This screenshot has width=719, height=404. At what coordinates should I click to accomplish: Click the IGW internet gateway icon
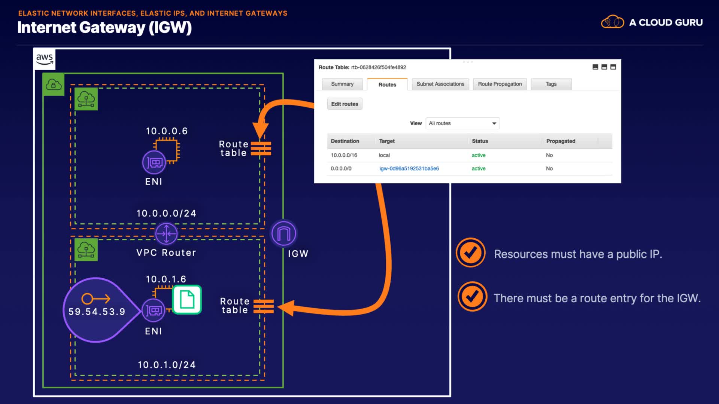click(283, 234)
